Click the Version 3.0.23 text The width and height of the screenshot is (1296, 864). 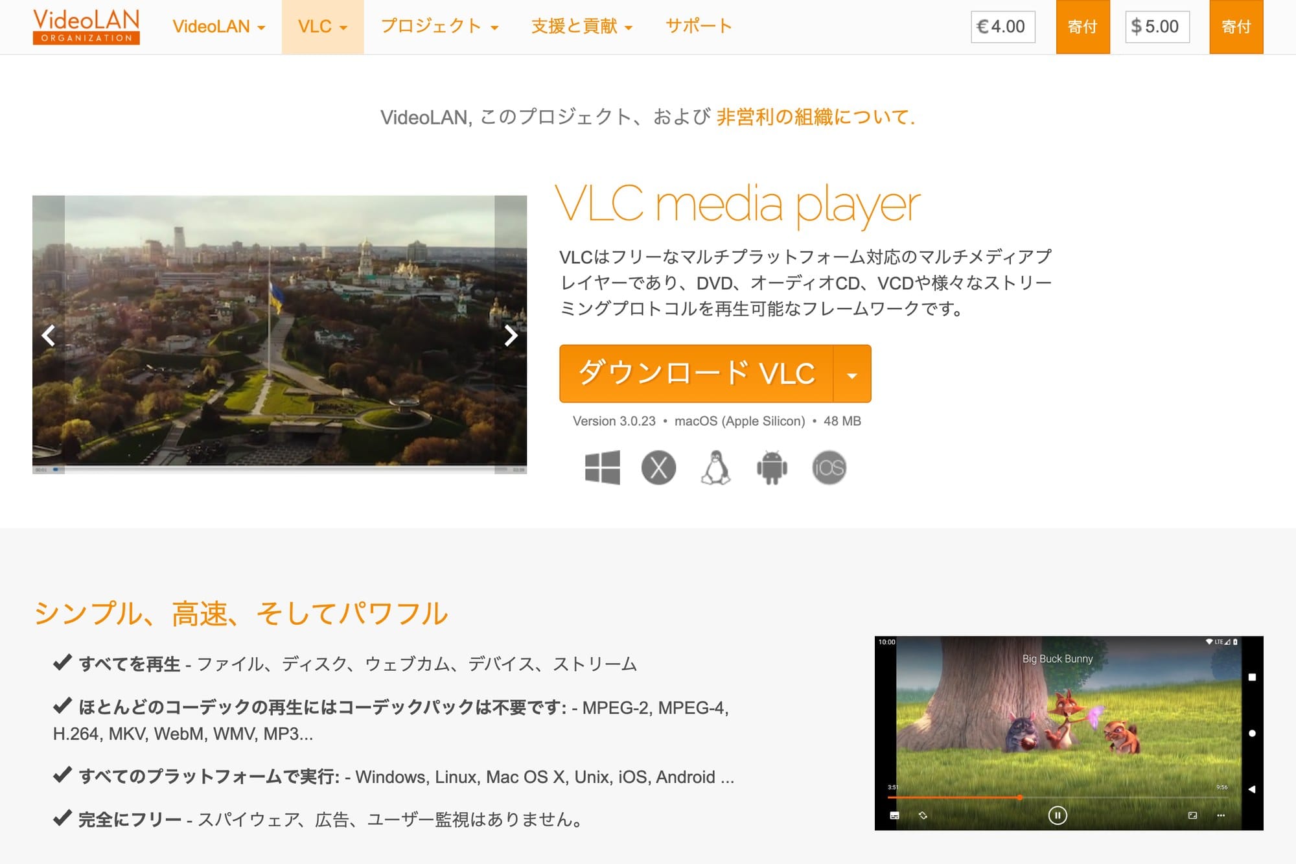point(614,421)
